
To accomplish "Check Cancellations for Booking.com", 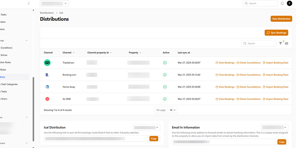I will [x=249, y=75].
